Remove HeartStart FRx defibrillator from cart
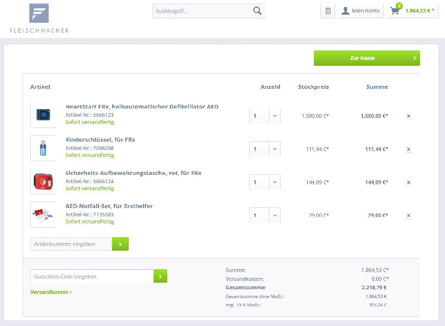 (x=408, y=116)
